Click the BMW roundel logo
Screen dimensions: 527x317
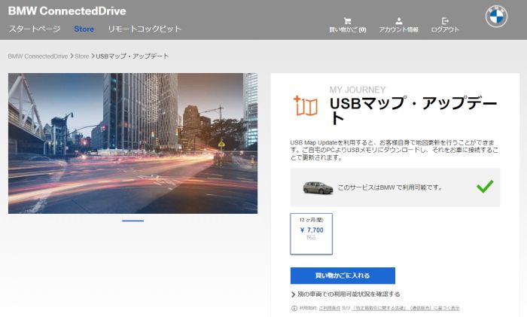(x=496, y=16)
